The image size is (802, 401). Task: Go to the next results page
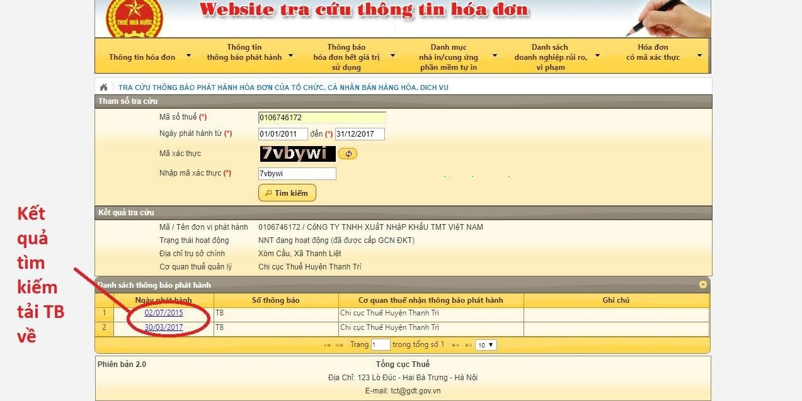(x=455, y=344)
